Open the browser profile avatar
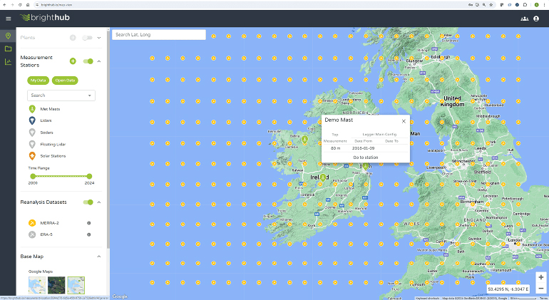The height and width of the screenshot is (300, 549). [x=536, y=5]
